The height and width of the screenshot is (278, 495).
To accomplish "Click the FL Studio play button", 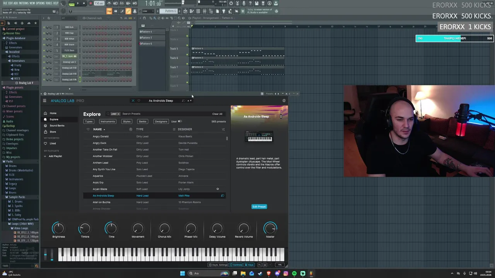I will coord(77,3).
